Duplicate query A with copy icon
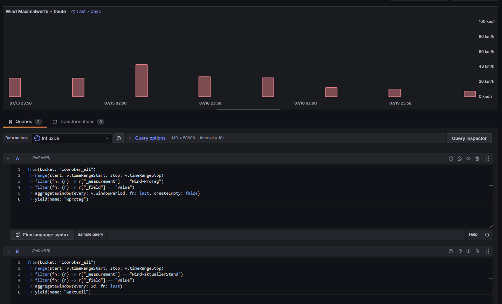 coord(460,158)
